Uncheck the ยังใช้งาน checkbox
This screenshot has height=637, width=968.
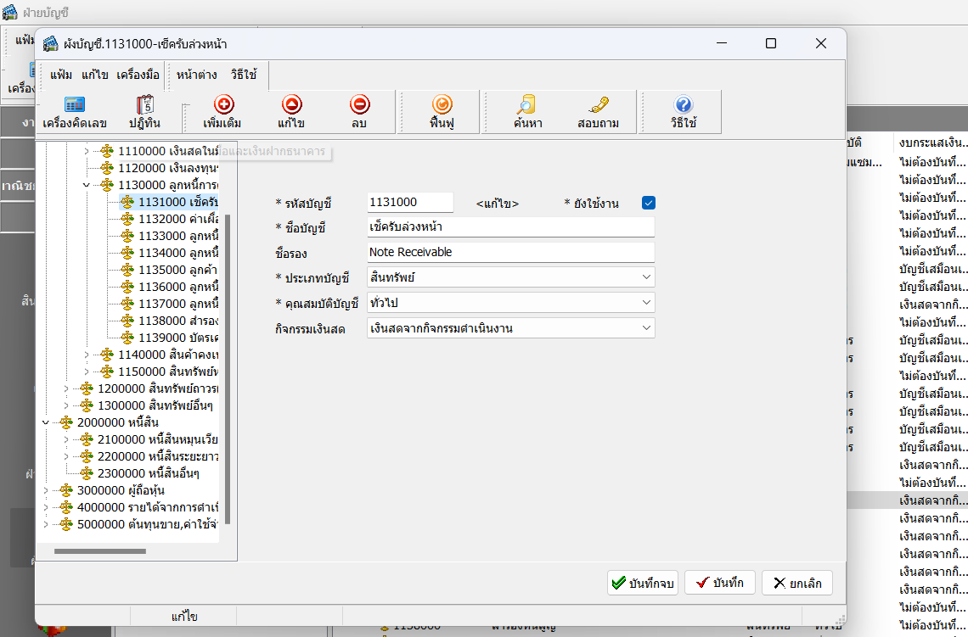[x=649, y=203]
